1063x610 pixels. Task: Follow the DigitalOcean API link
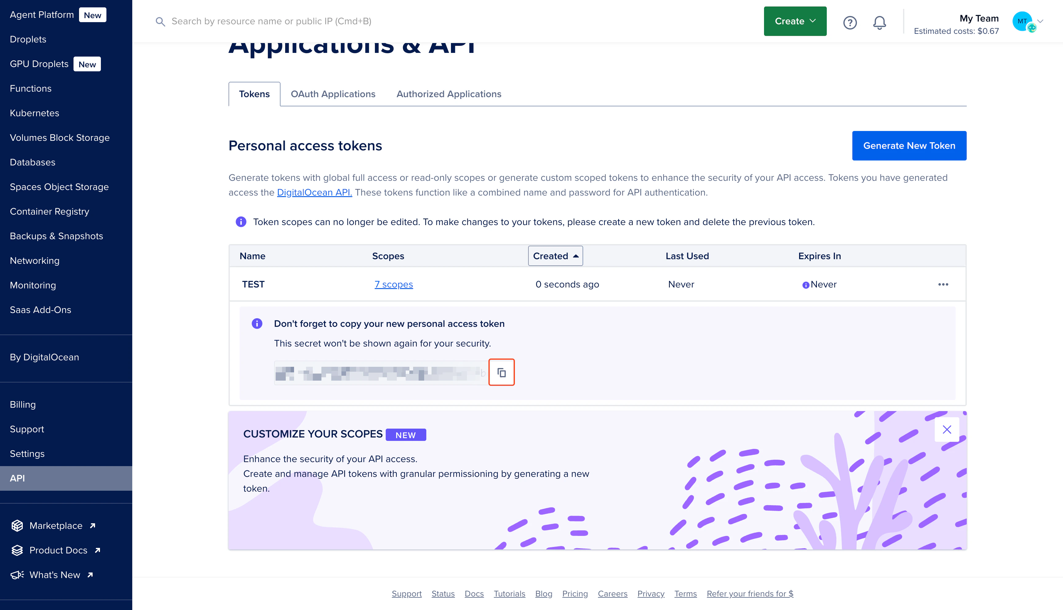314,192
